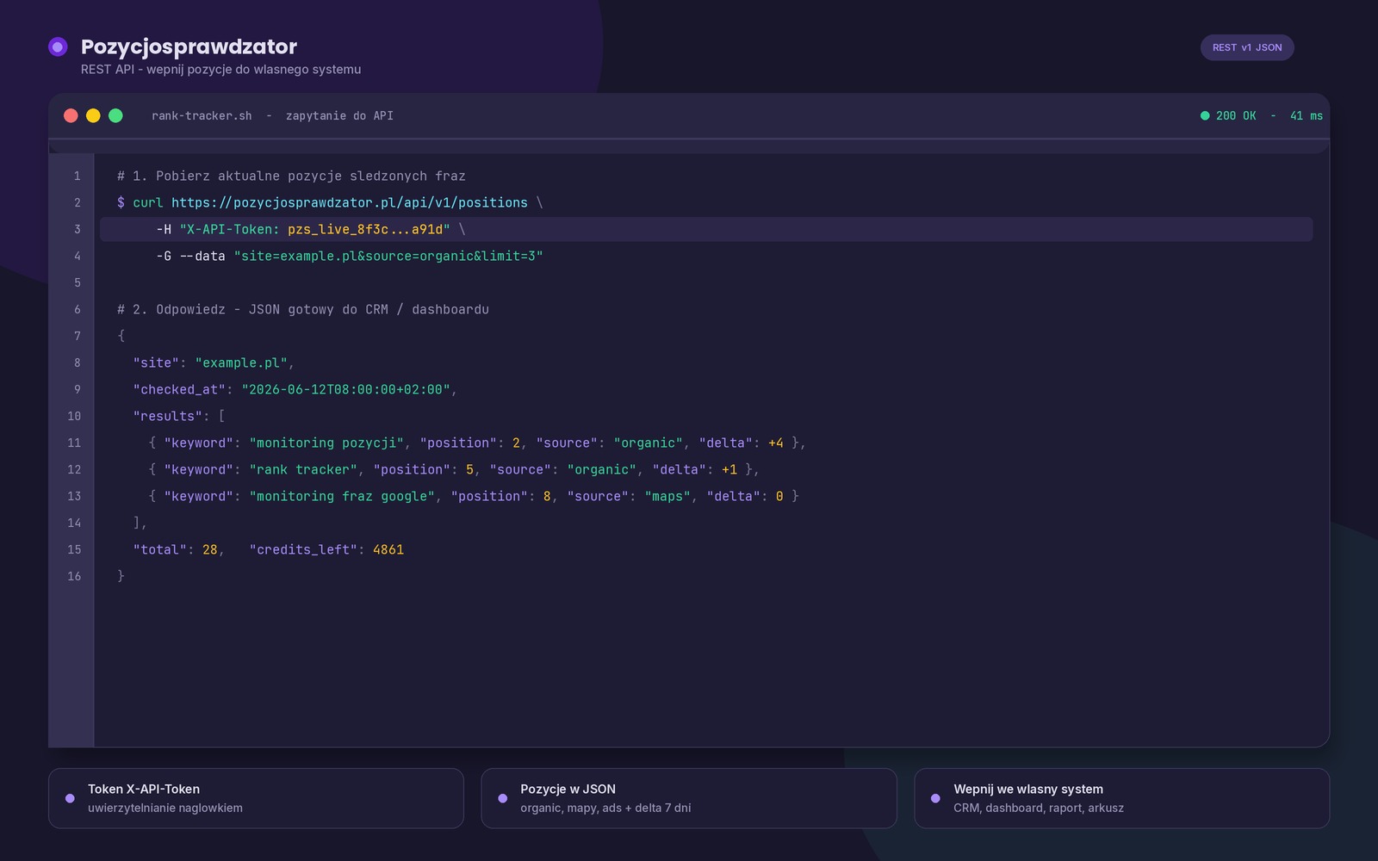1378x861 pixels.
Task: Click the purple Pozycjosprawdzator logo dot
Action: click(58, 46)
